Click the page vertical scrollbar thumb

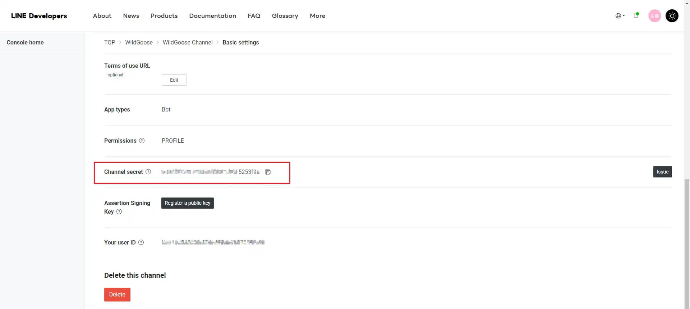click(687, 244)
